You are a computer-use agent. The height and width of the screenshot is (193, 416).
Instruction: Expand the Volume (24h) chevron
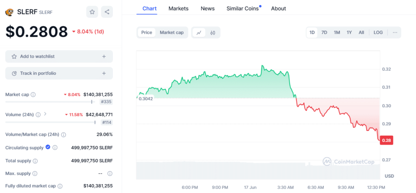[x=45, y=114]
